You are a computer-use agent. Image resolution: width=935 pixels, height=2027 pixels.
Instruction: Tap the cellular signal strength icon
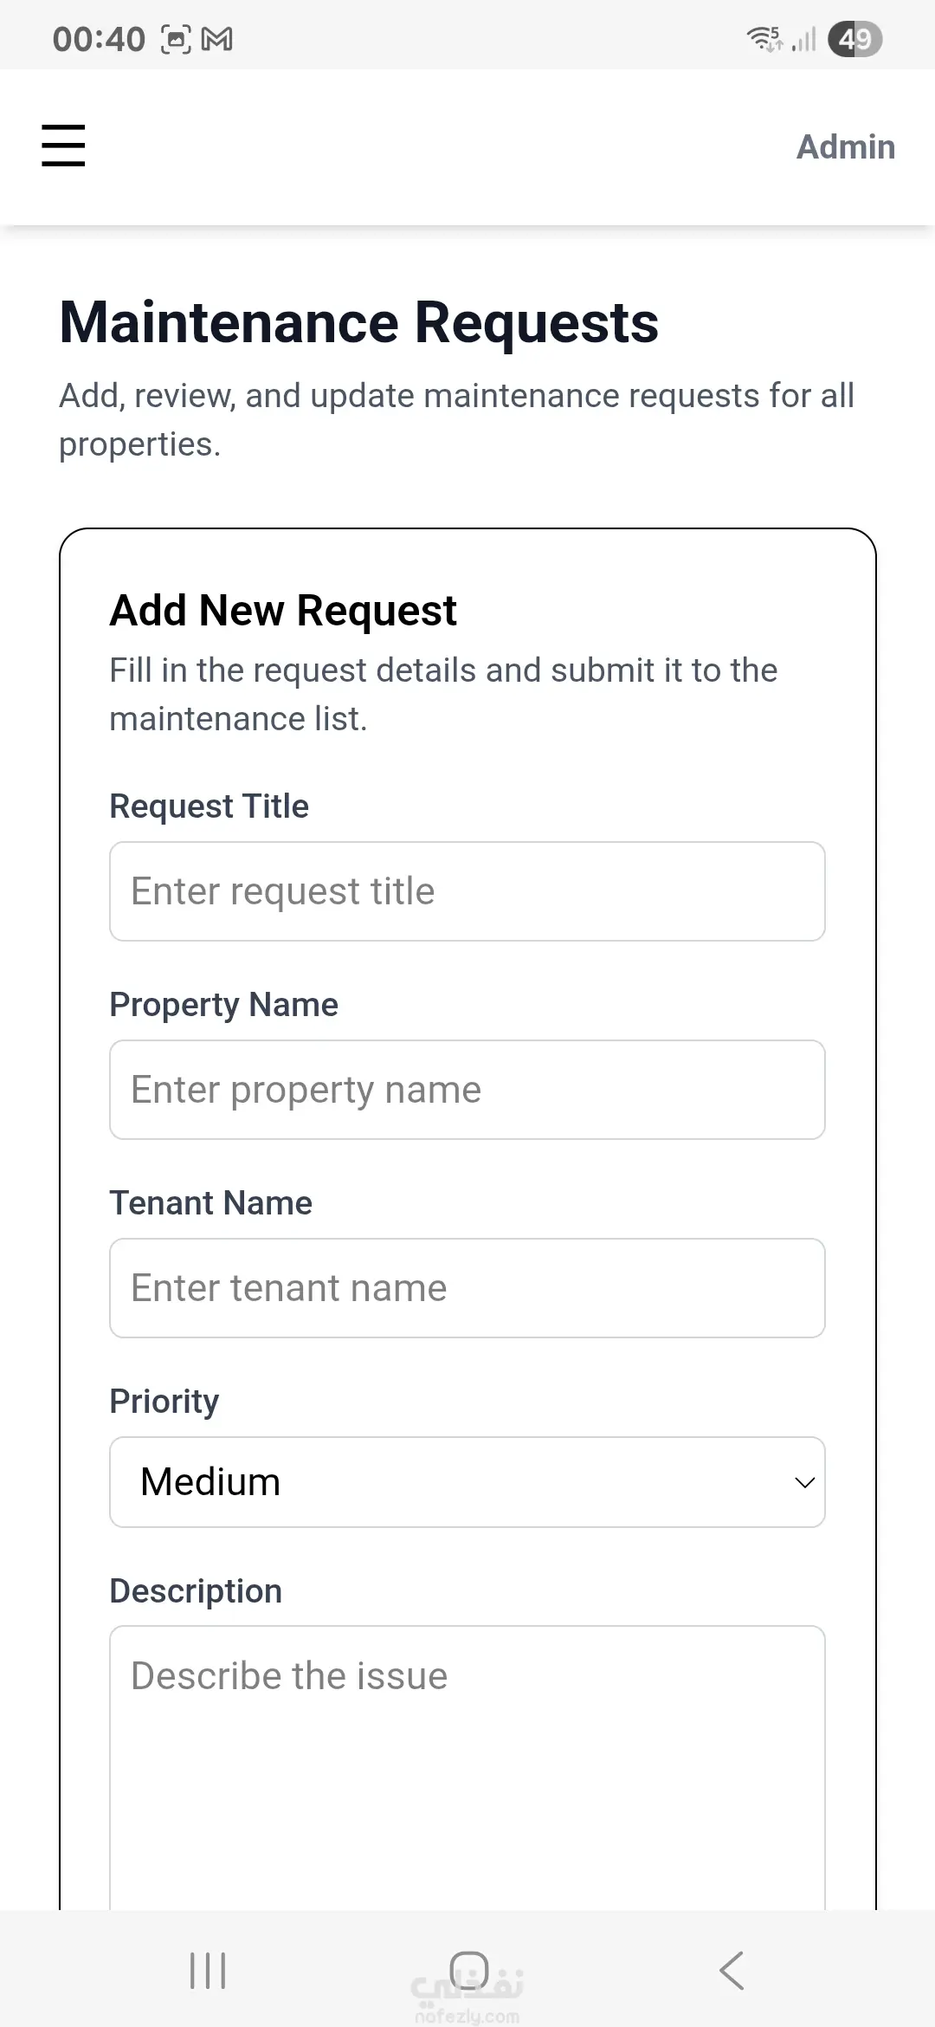tap(804, 39)
